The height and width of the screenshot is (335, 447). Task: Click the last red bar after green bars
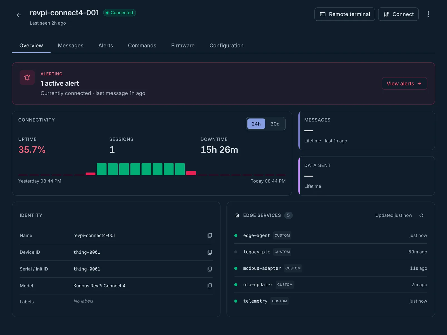191,173
